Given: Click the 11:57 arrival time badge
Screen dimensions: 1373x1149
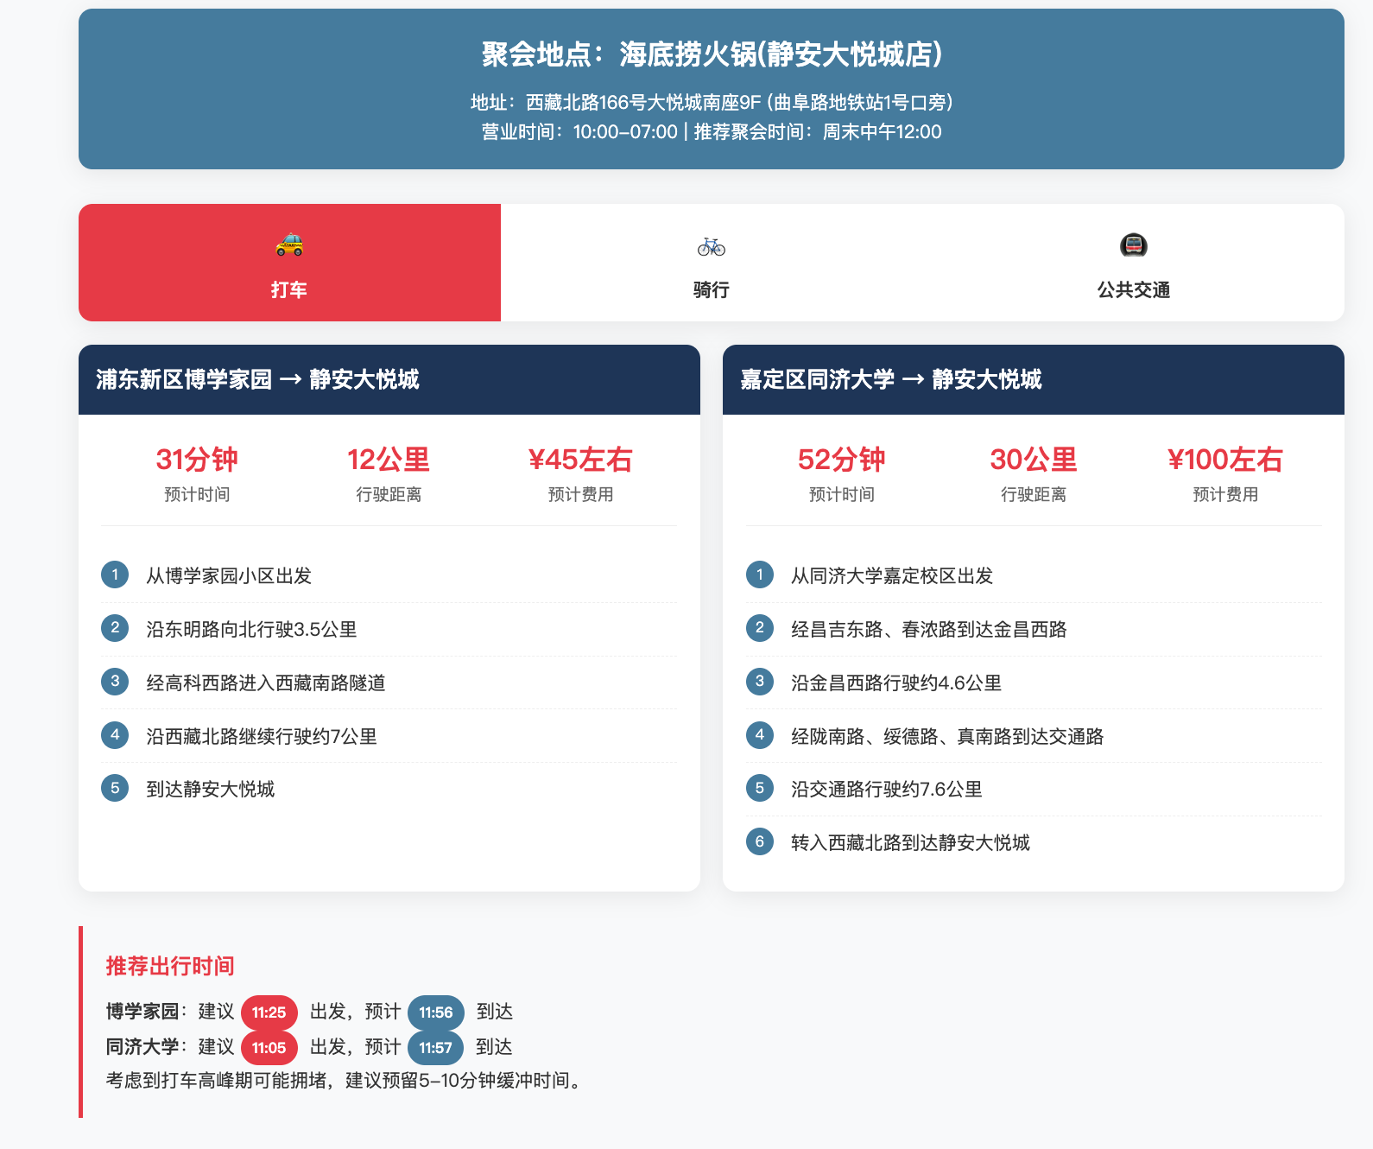Looking at the screenshot, I should [436, 1048].
